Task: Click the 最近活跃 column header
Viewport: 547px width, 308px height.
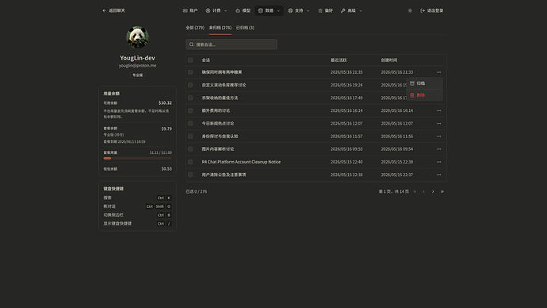Action: point(339,60)
